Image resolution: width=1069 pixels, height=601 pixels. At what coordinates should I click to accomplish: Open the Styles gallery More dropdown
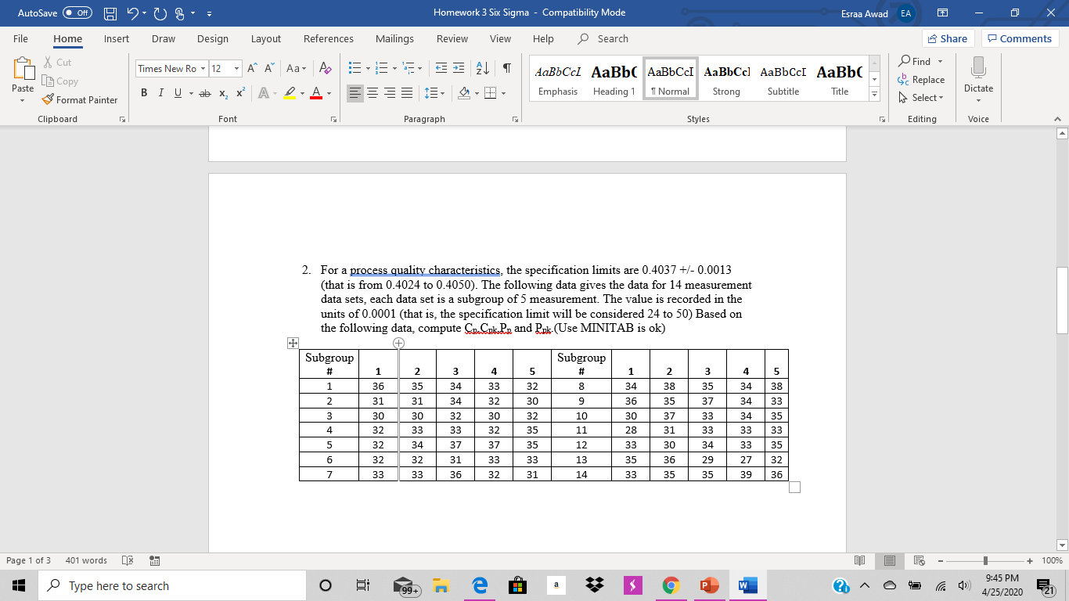[x=874, y=93]
